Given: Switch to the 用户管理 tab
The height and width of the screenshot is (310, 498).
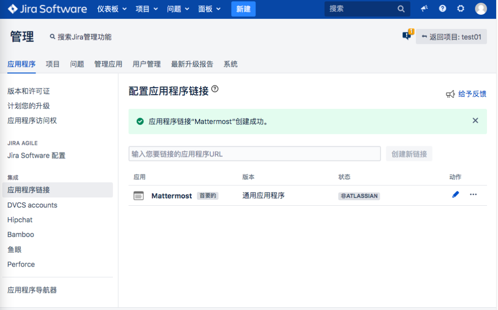Looking at the screenshot, I should [x=146, y=64].
